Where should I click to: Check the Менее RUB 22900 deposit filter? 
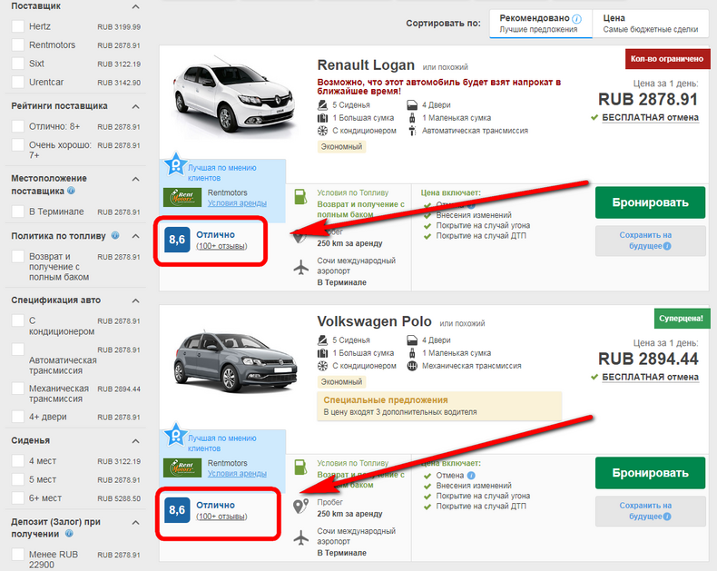click(x=18, y=555)
